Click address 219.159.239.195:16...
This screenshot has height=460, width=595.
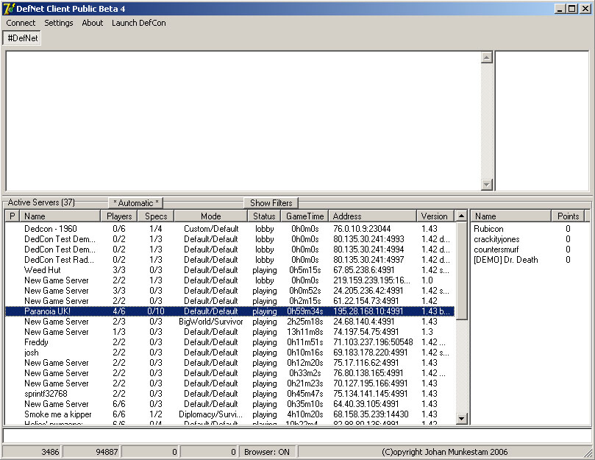[371, 280]
